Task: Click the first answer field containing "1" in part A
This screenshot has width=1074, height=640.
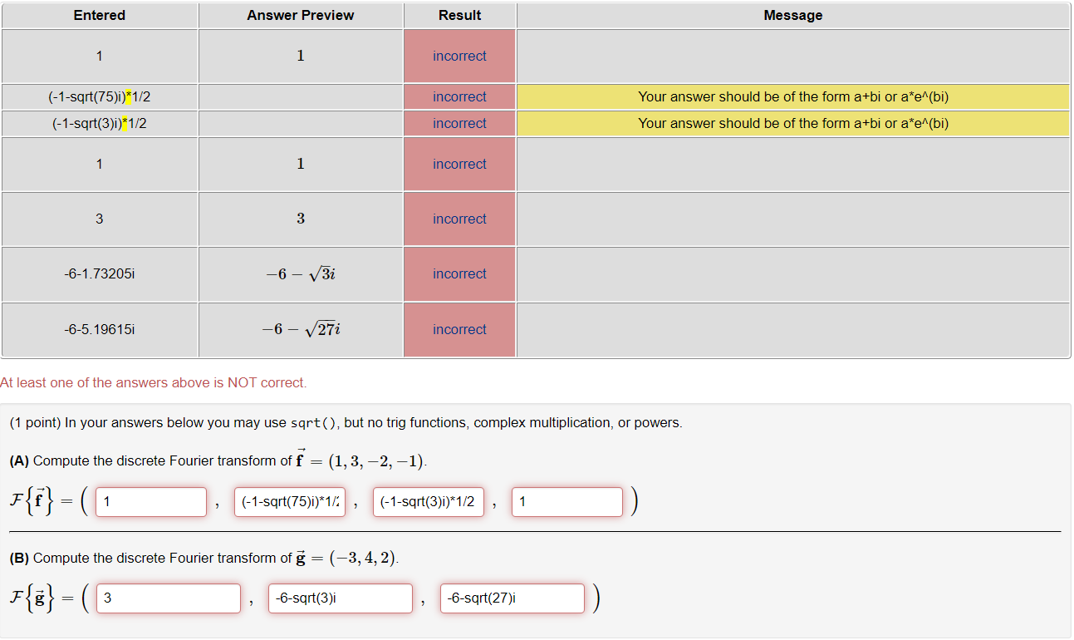Action: [150, 501]
